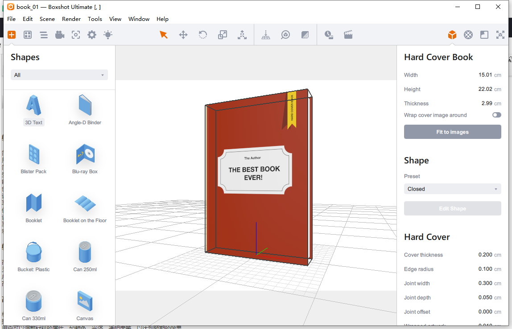This screenshot has height=329, width=512.
Task: Select the Rotate tool
Action: [x=203, y=35]
